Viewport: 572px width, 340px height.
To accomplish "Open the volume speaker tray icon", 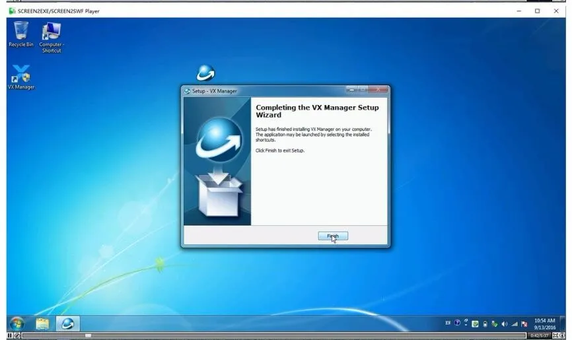I will (505, 323).
